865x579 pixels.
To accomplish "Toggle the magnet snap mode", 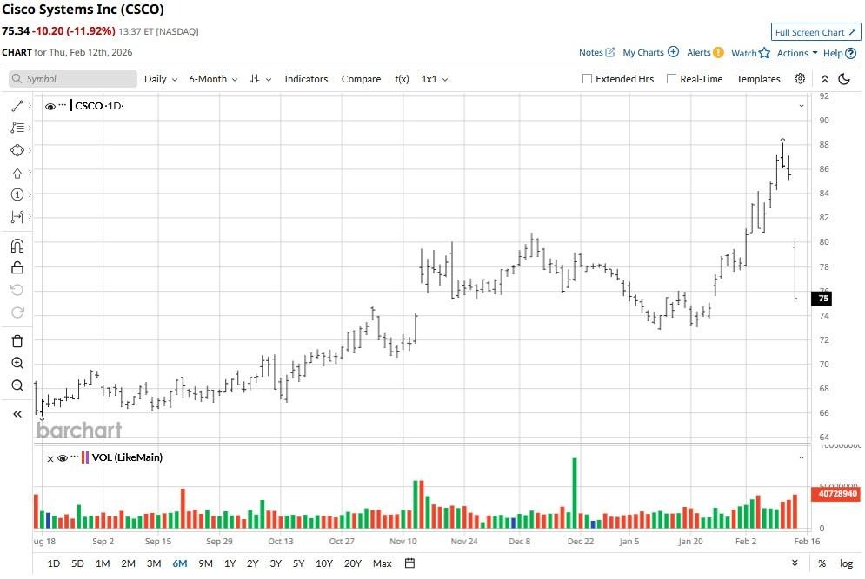I will (x=17, y=246).
